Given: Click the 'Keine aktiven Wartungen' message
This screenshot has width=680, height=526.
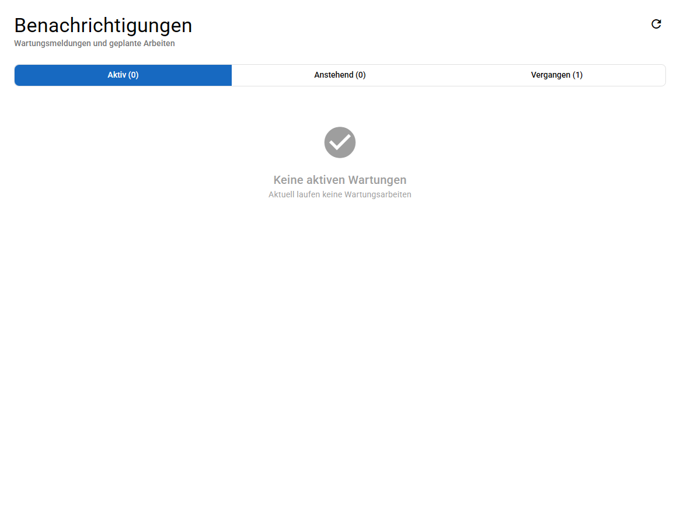Looking at the screenshot, I should 340,180.
